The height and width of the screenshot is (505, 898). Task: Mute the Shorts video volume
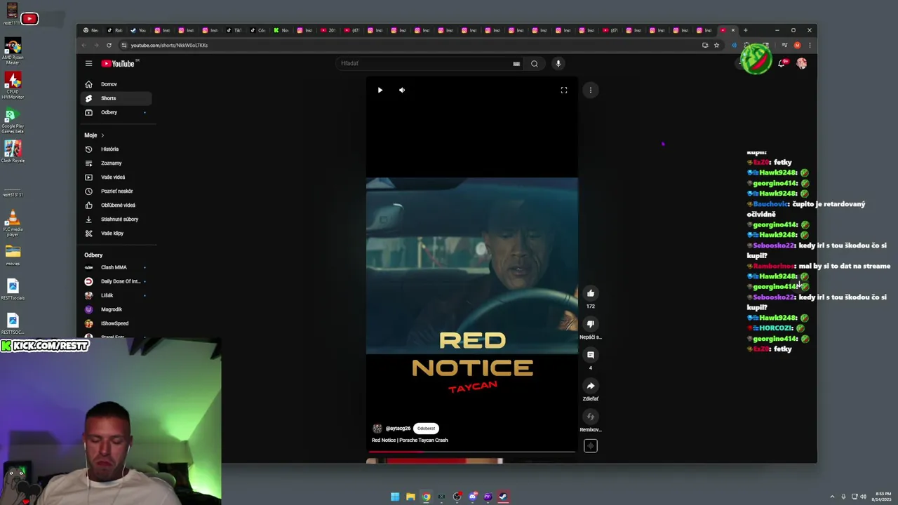point(402,90)
